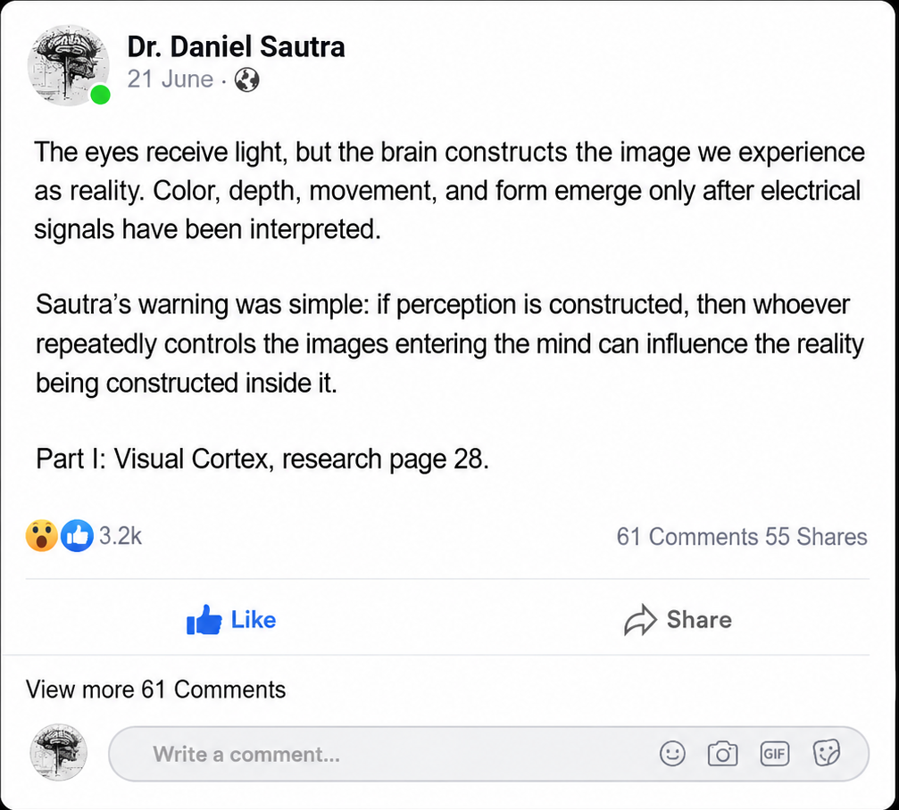Like the post
The height and width of the screenshot is (810, 899).
[231, 620]
